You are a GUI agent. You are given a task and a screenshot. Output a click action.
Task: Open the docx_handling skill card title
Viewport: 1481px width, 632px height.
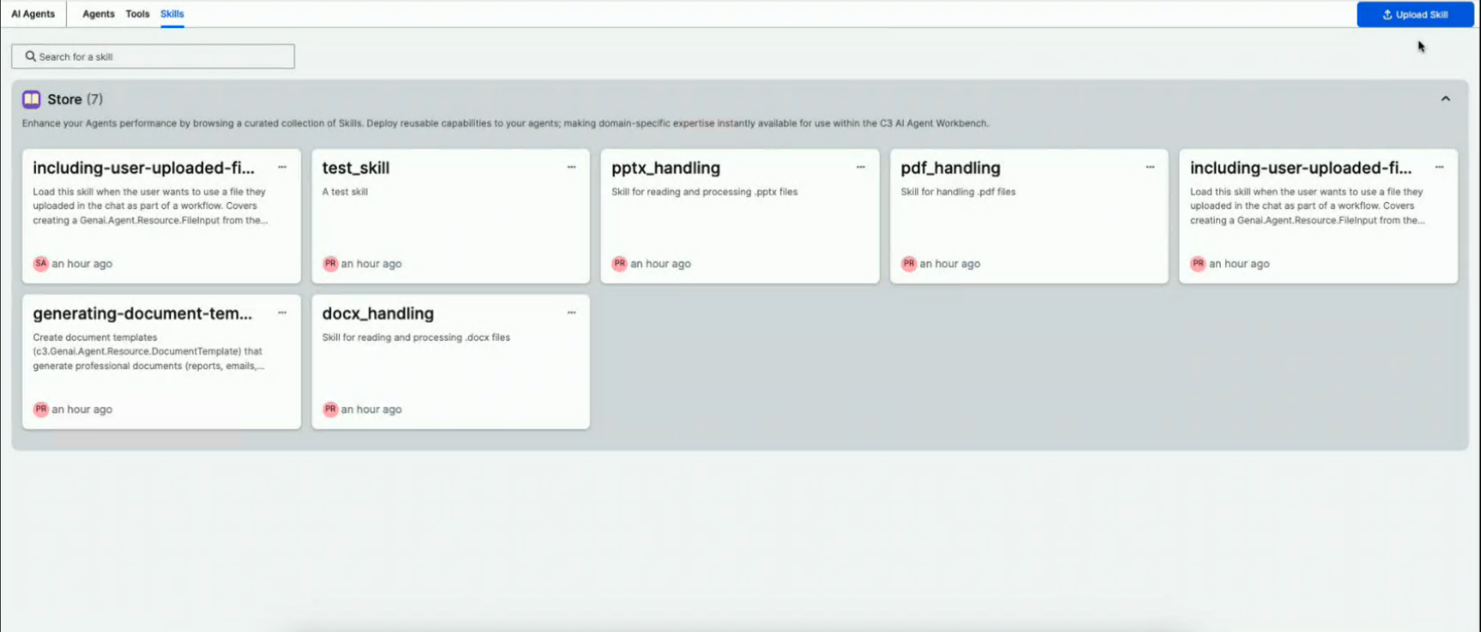(378, 313)
